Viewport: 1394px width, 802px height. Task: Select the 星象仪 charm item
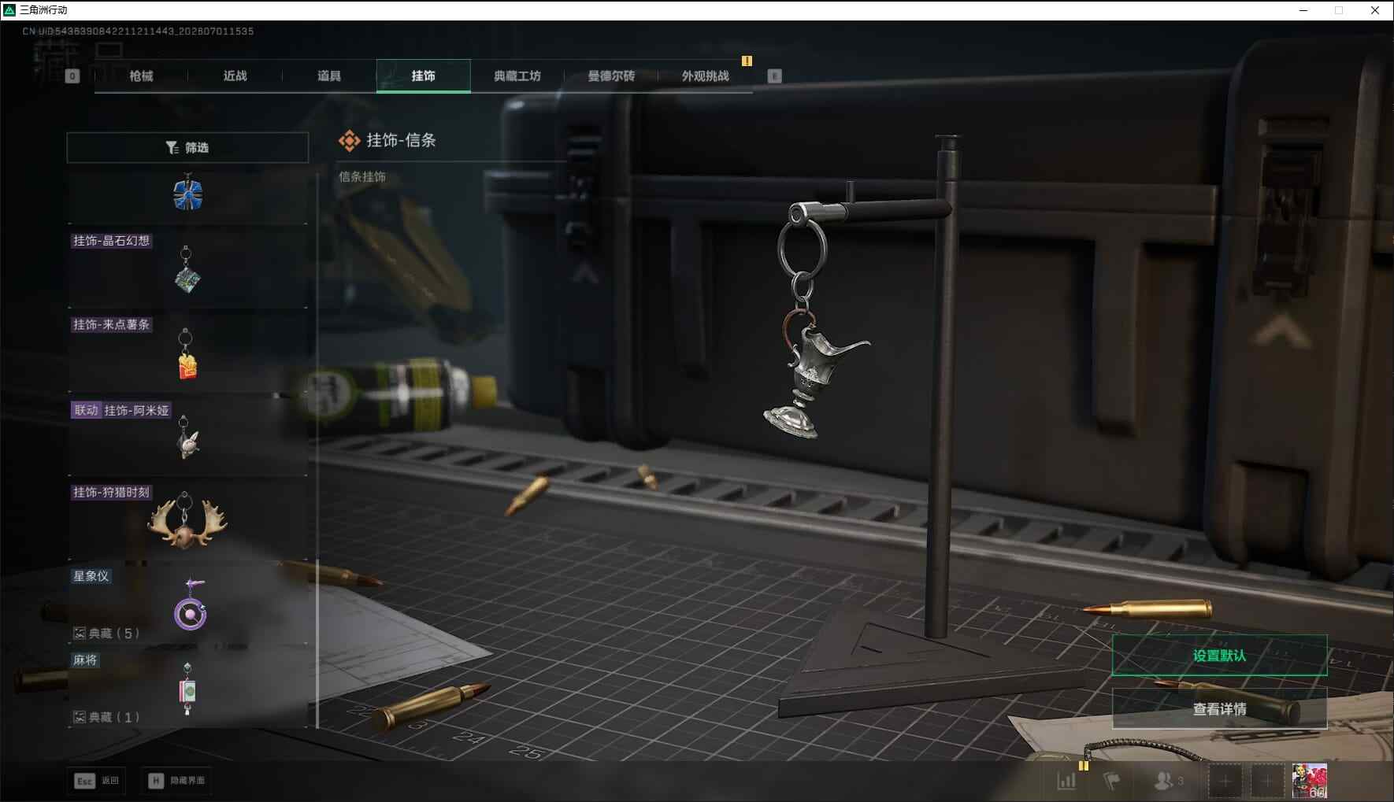(187, 604)
